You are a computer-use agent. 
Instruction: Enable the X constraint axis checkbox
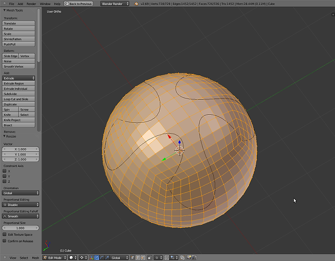click(x=5, y=171)
